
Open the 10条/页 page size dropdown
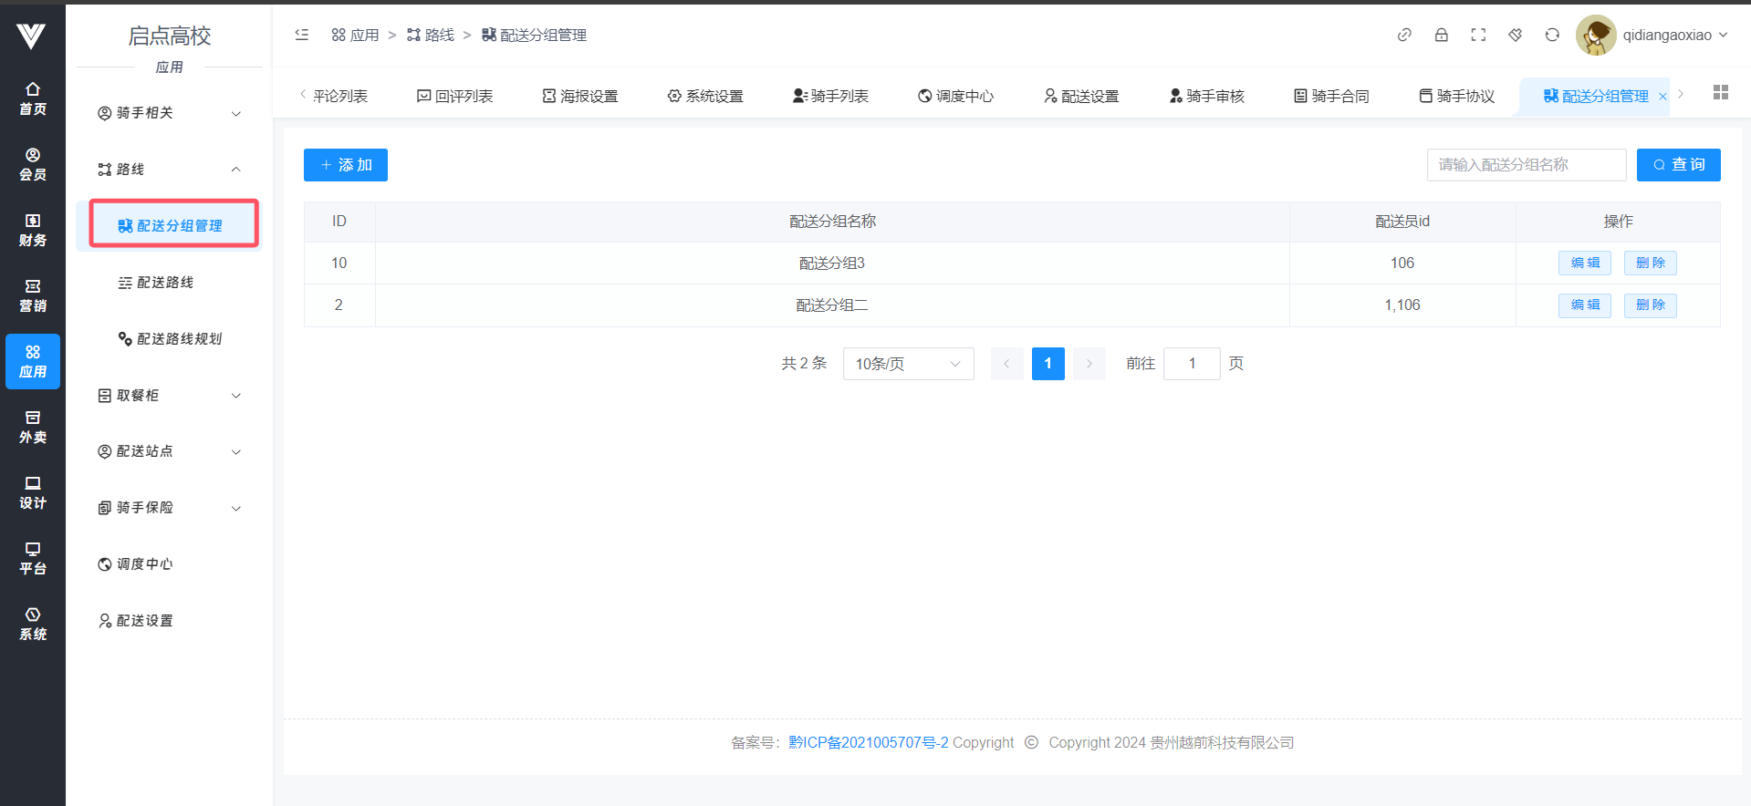click(x=908, y=364)
